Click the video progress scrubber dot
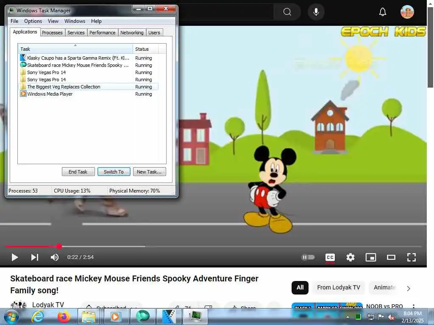The width and height of the screenshot is (434, 325). pyautogui.click(x=59, y=246)
